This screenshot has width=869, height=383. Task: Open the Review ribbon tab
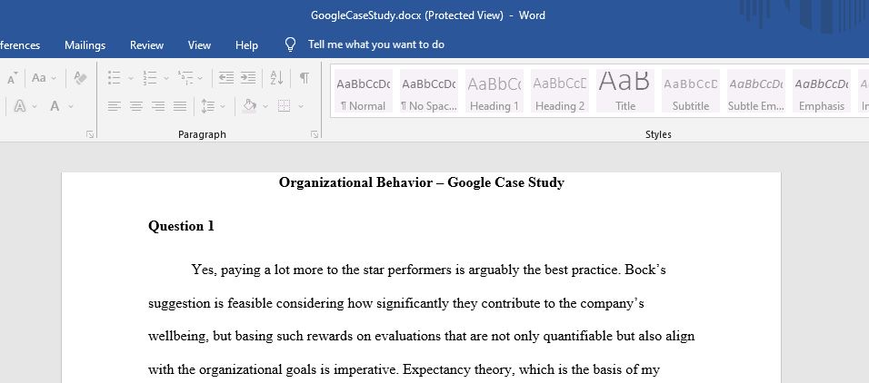tap(147, 45)
